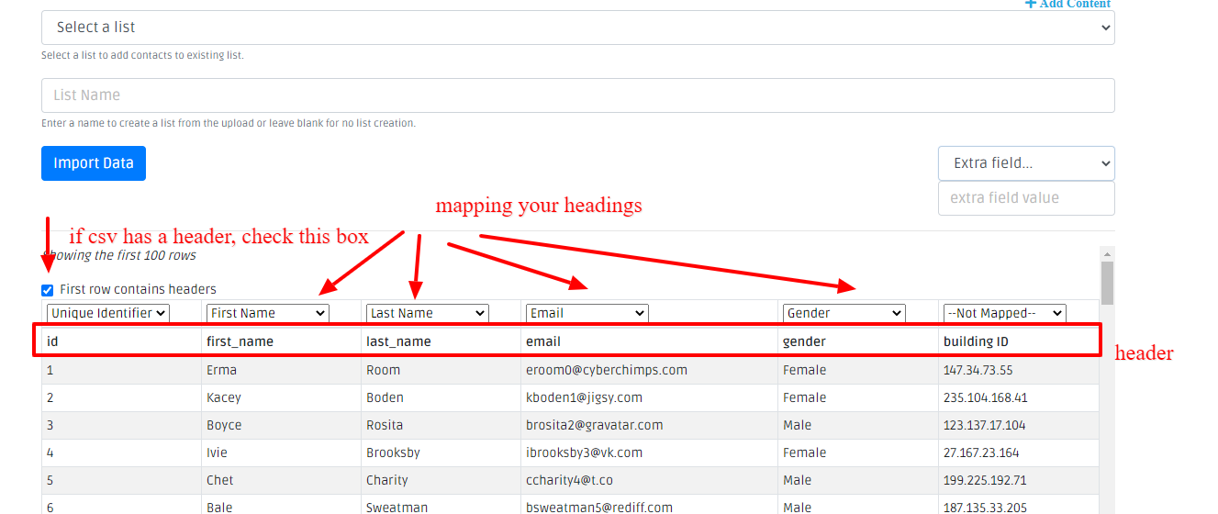Click the scrollbar up arrow of the table

tap(1107, 254)
